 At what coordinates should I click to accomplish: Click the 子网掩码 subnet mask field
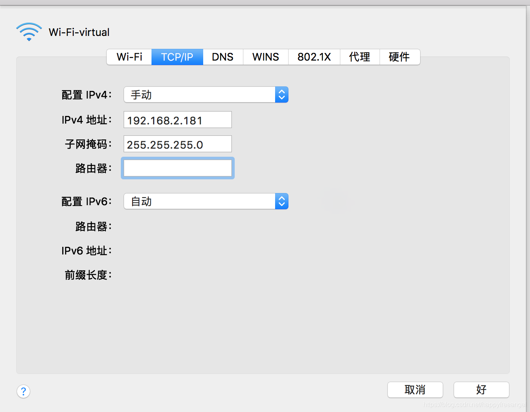pos(178,144)
